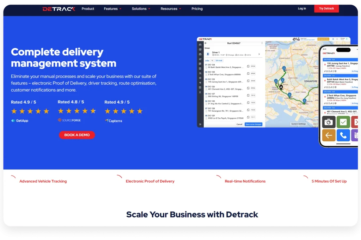Go to the Pricing page
Image resolution: width=361 pixels, height=240 pixels.
pyautogui.click(x=197, y=9)
